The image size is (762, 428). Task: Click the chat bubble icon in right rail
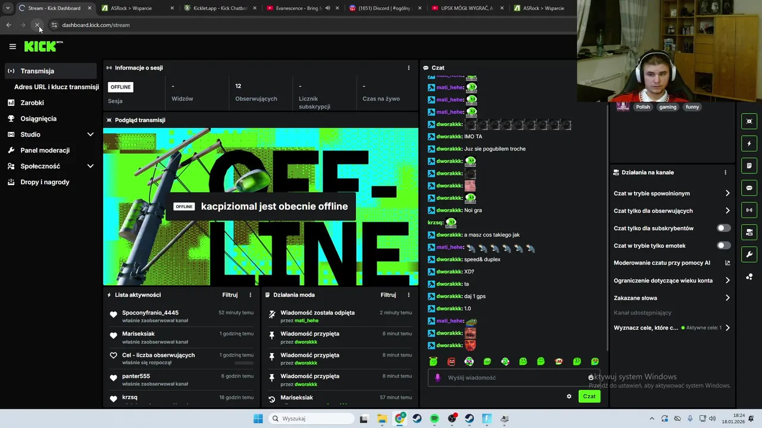pos(749,188)
